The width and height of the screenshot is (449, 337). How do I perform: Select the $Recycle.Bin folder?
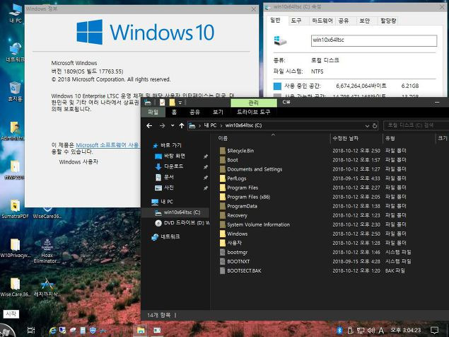240,151
